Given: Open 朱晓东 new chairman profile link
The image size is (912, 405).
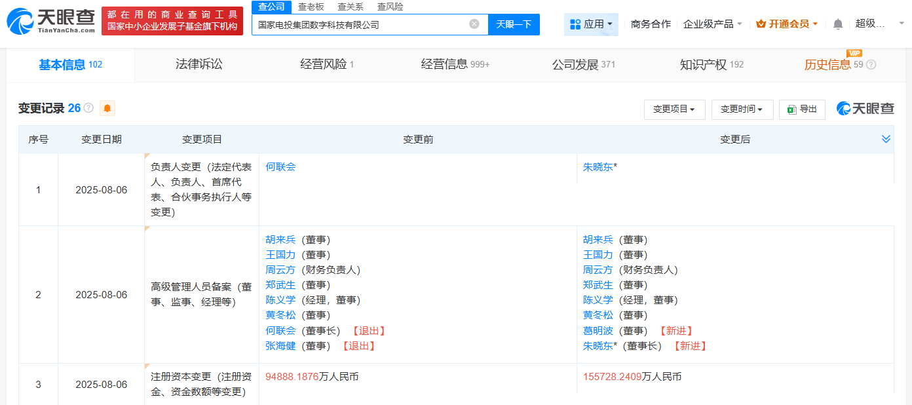Looking at the screenshot, I should pyautogui.click(x=599, y=345).
